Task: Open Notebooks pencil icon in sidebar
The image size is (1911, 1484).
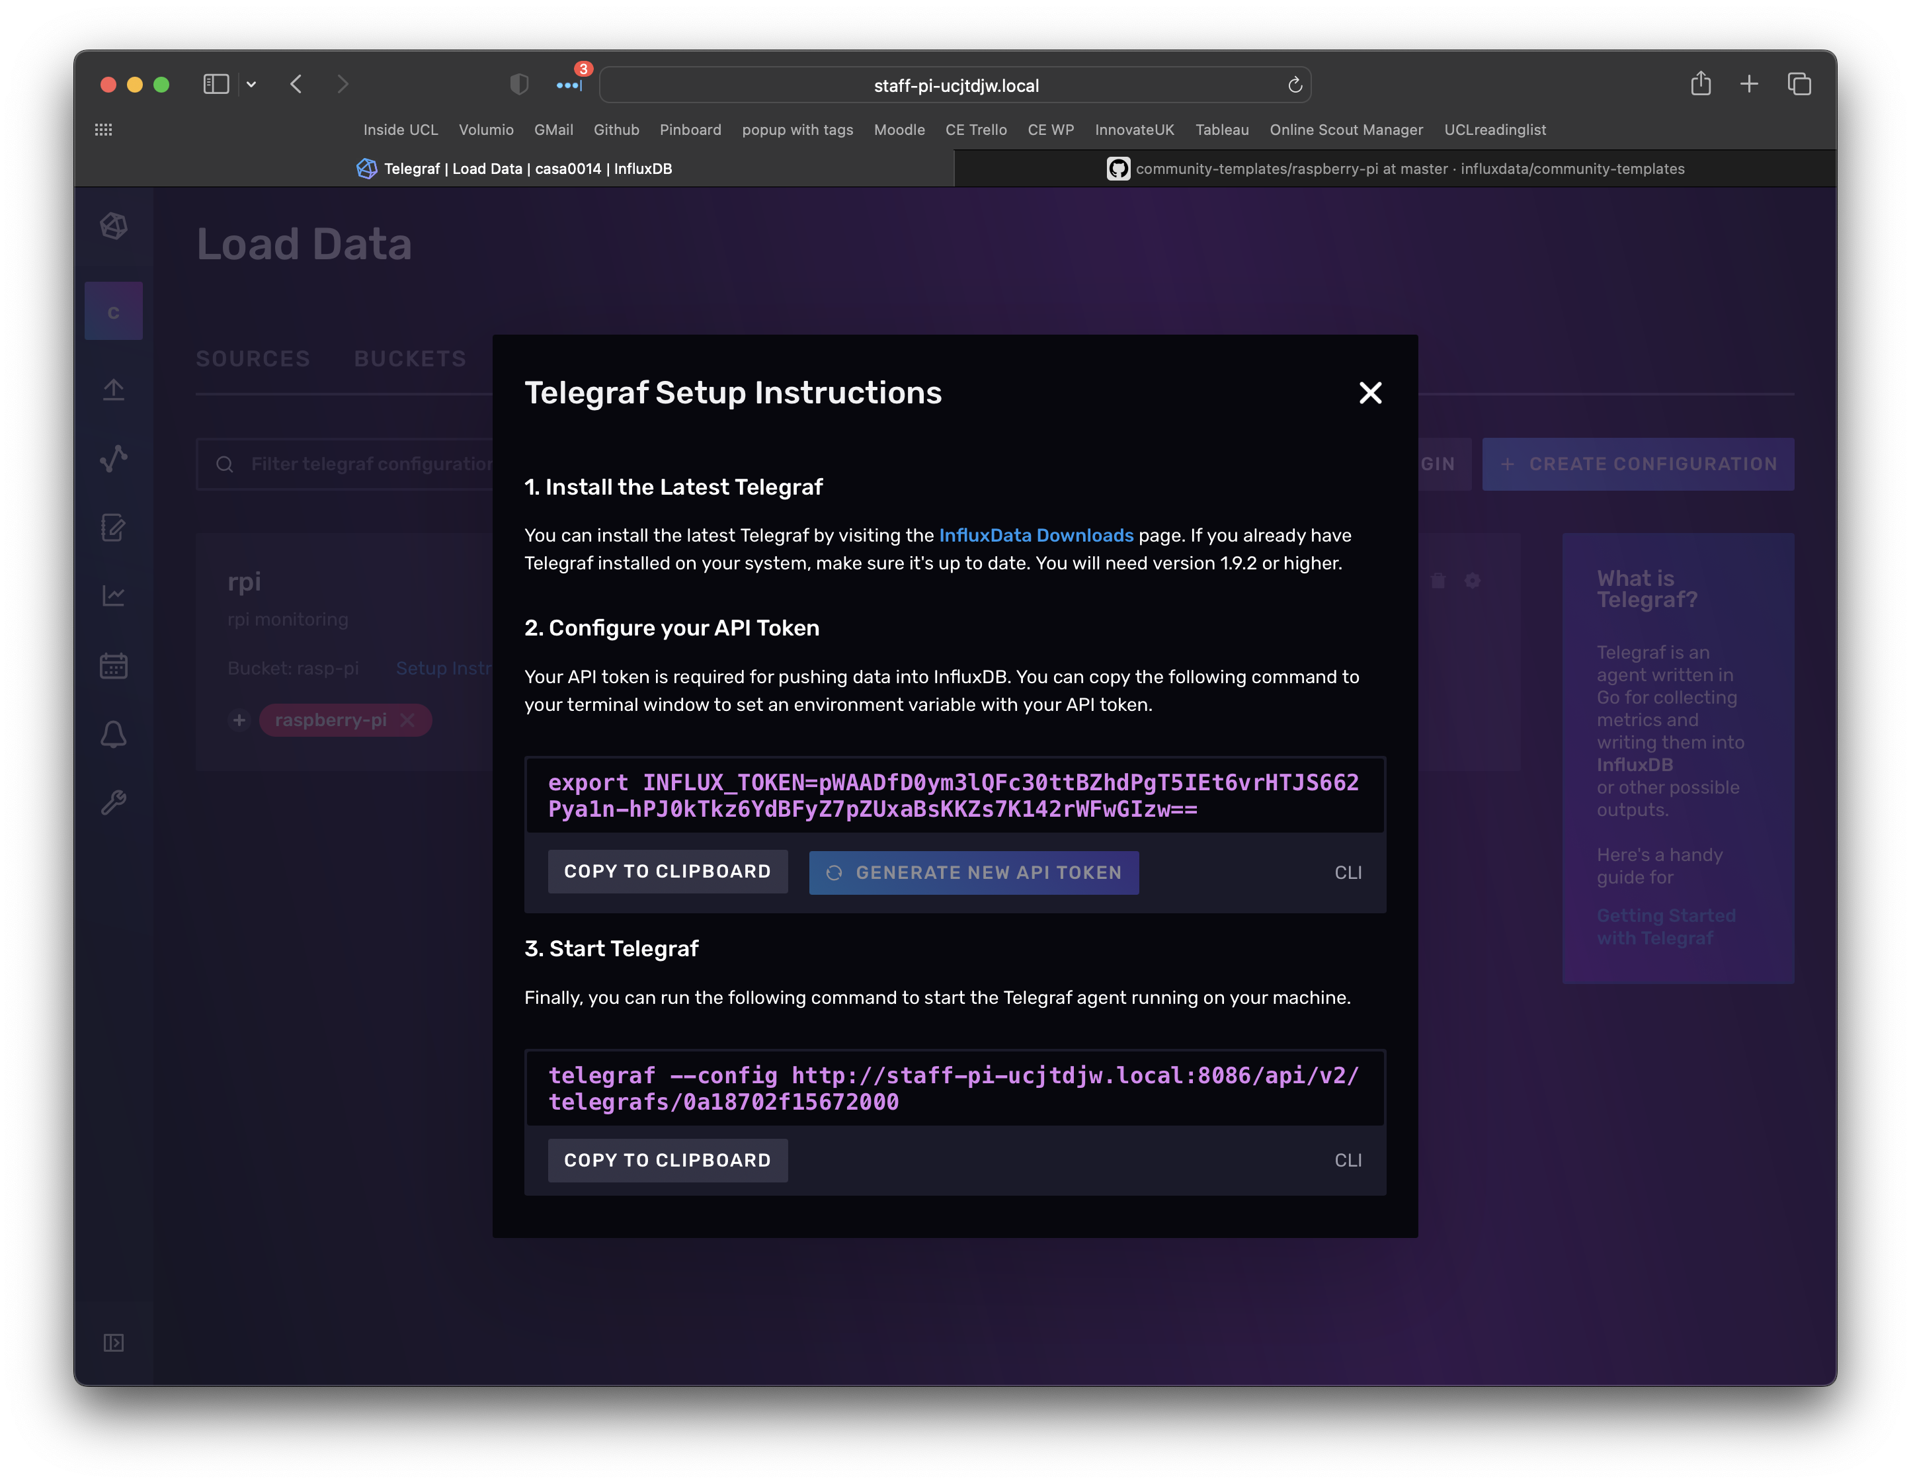Action: tap(114, 528)
